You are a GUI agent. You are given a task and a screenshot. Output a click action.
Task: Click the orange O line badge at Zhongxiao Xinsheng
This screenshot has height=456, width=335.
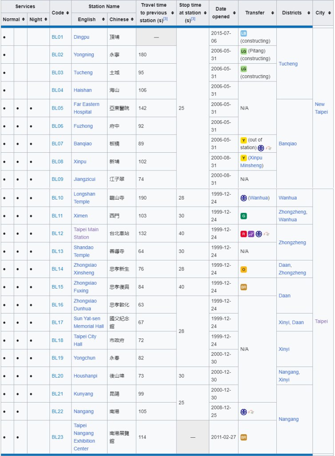[243, 269]
